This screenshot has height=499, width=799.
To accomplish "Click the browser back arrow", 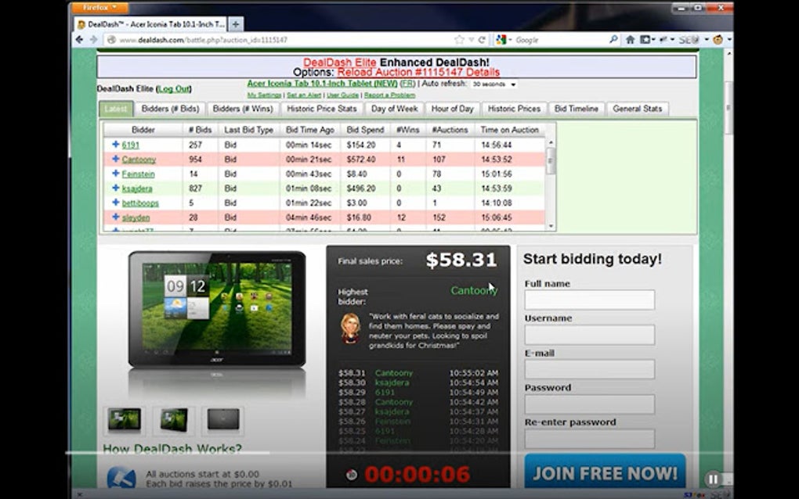I will (79, 40).
